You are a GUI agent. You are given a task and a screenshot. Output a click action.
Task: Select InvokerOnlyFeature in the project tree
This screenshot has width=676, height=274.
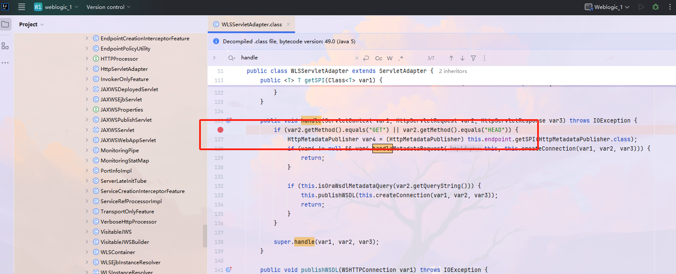click(124, 79)
